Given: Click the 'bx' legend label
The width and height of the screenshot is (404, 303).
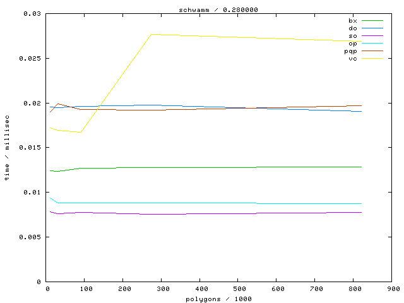Looking at the screenshot, I should pos(352,21).
